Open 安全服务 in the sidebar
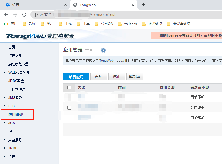The image size is (222, 164). tap(15, 140)
